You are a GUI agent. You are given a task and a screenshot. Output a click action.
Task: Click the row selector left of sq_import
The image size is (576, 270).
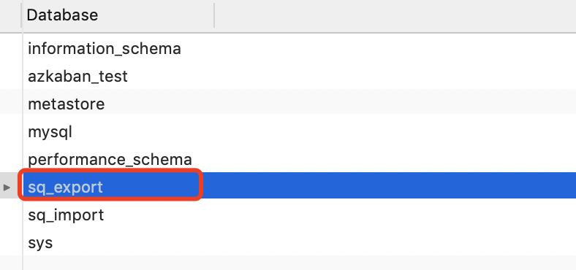tap(11, 215)
